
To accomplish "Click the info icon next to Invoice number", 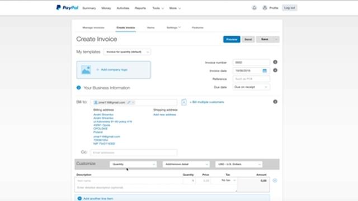I will click(x=275, y=62).
